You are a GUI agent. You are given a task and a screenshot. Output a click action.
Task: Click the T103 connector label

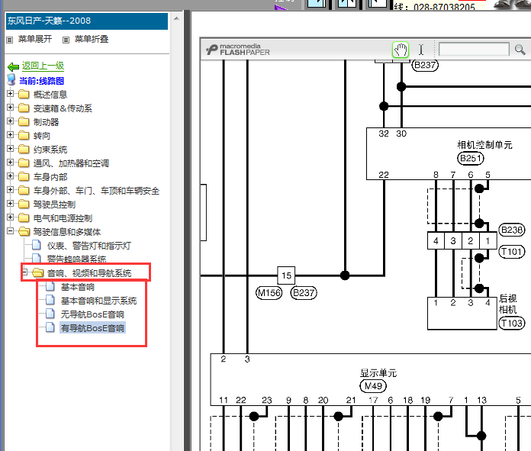click(511, 324)
